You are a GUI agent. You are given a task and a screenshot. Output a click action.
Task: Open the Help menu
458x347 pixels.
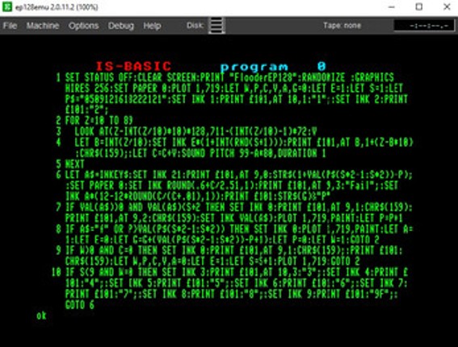coord(152,26)
